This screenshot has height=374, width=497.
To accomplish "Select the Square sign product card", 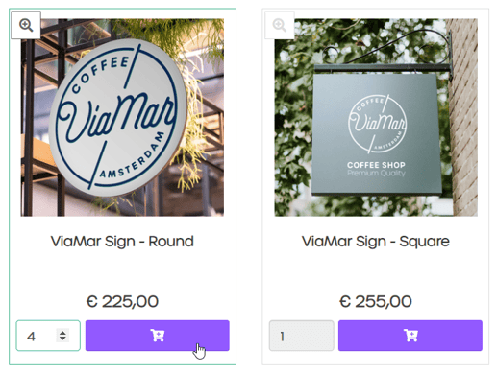I will (x=376, y=186).
